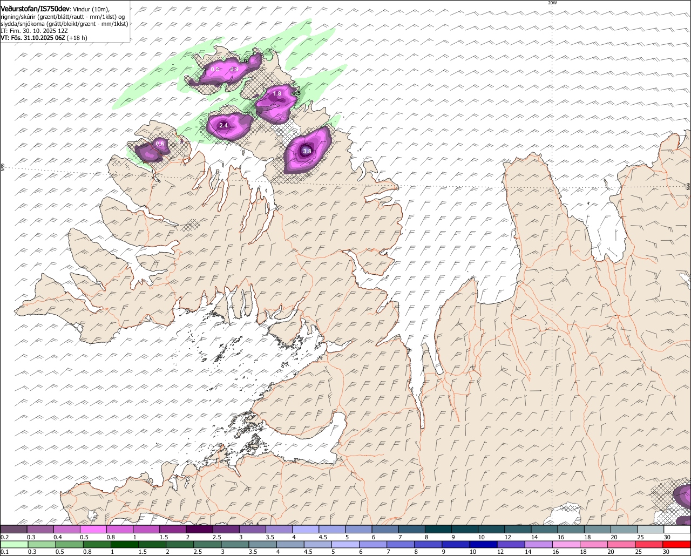691x556 pixels.
Task: Select the pale green 0.1–0.3 rain legend swatch
Action: pyautogui.click(x=14, y=544)
